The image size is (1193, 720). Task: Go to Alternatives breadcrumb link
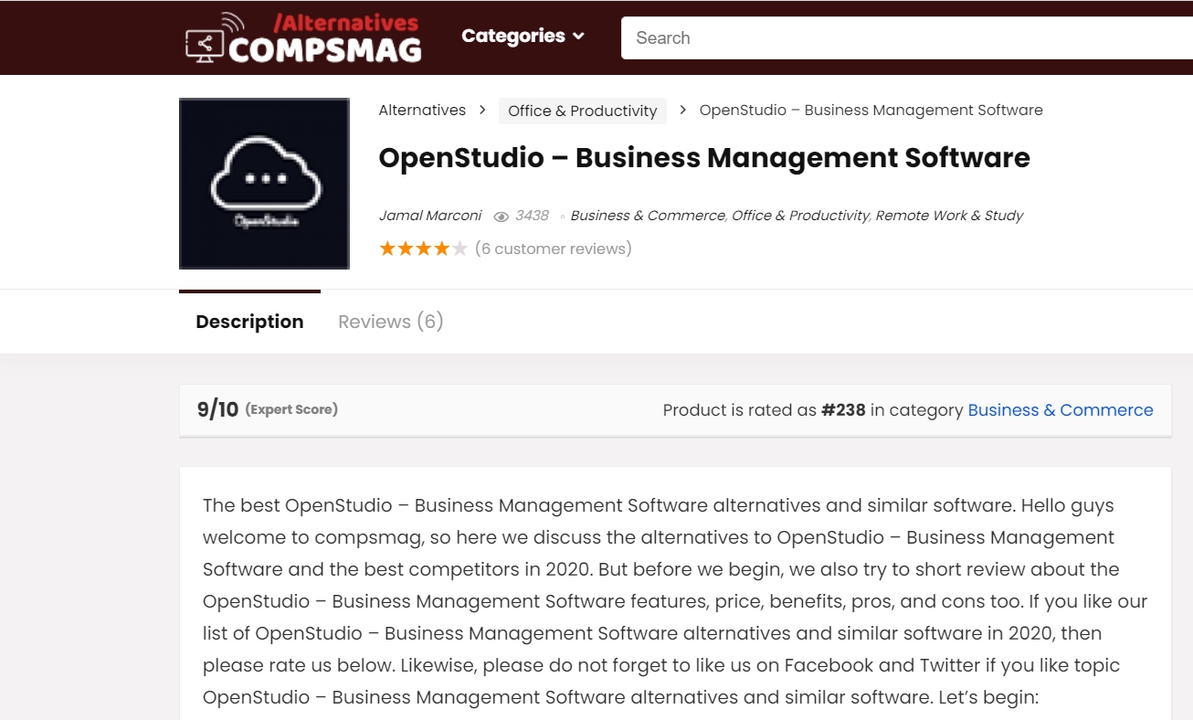click(x=422, y=110)
